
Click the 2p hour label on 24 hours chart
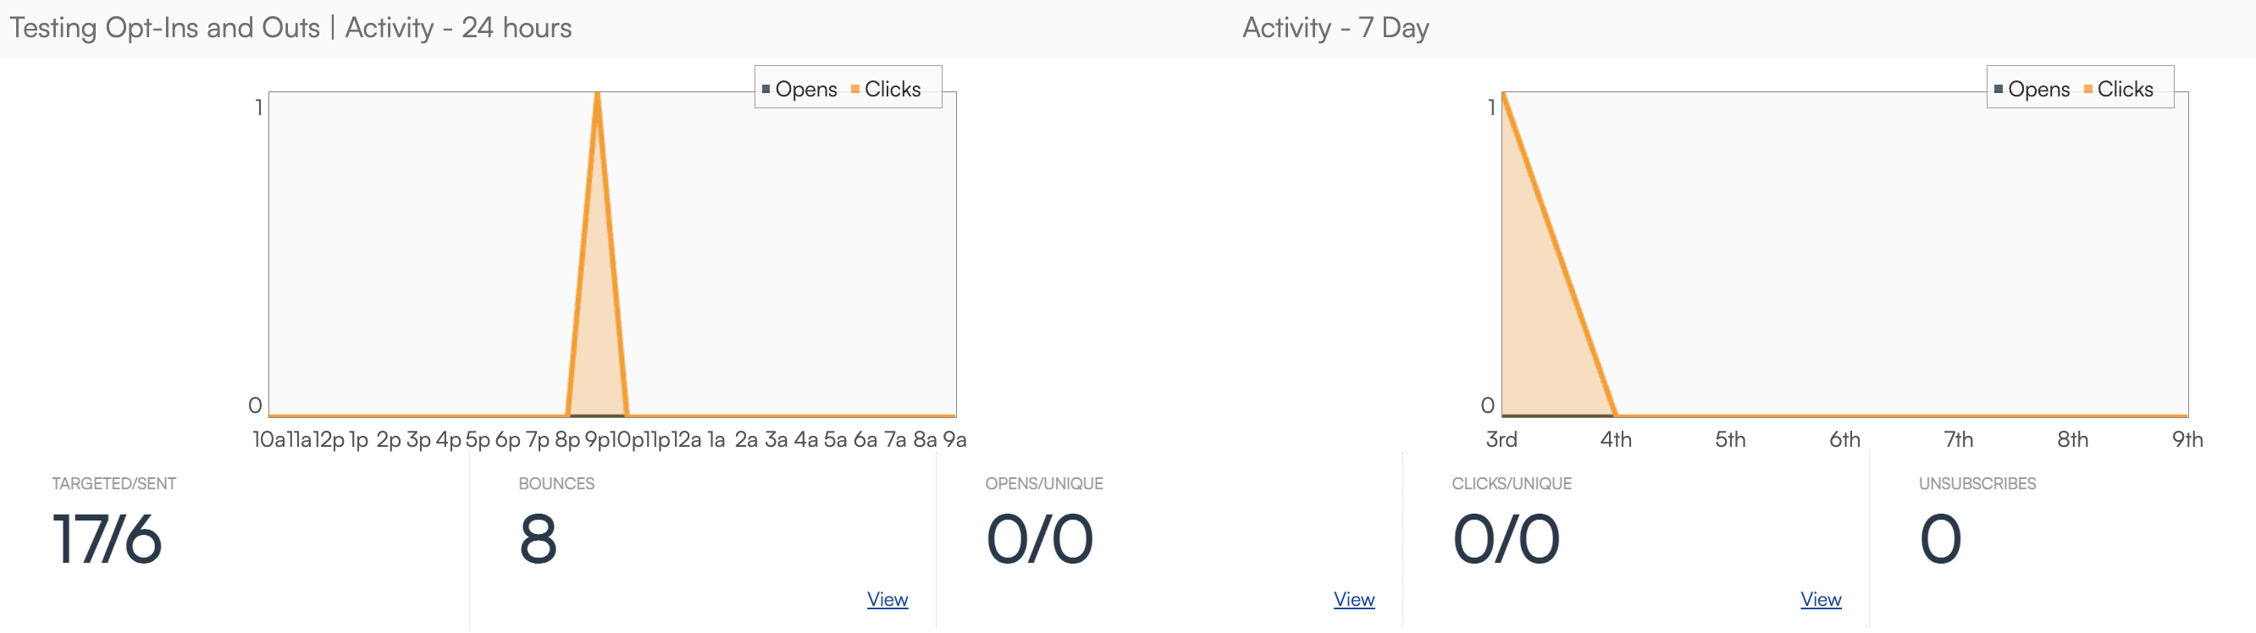[x=388, y=439]
